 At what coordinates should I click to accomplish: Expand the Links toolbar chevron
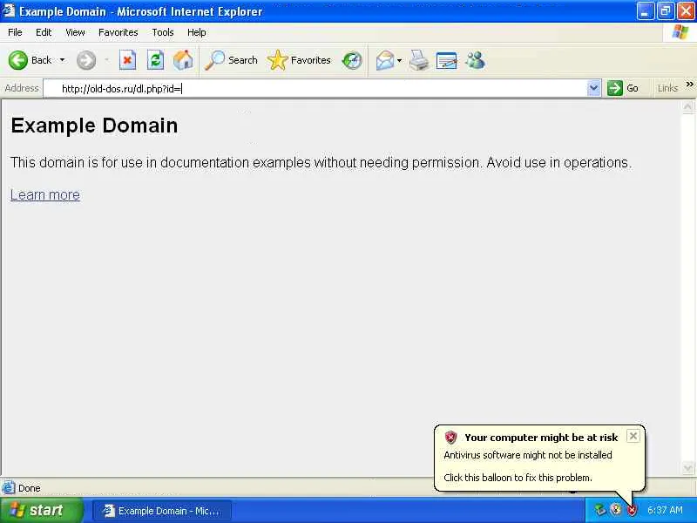pos(689,85)
